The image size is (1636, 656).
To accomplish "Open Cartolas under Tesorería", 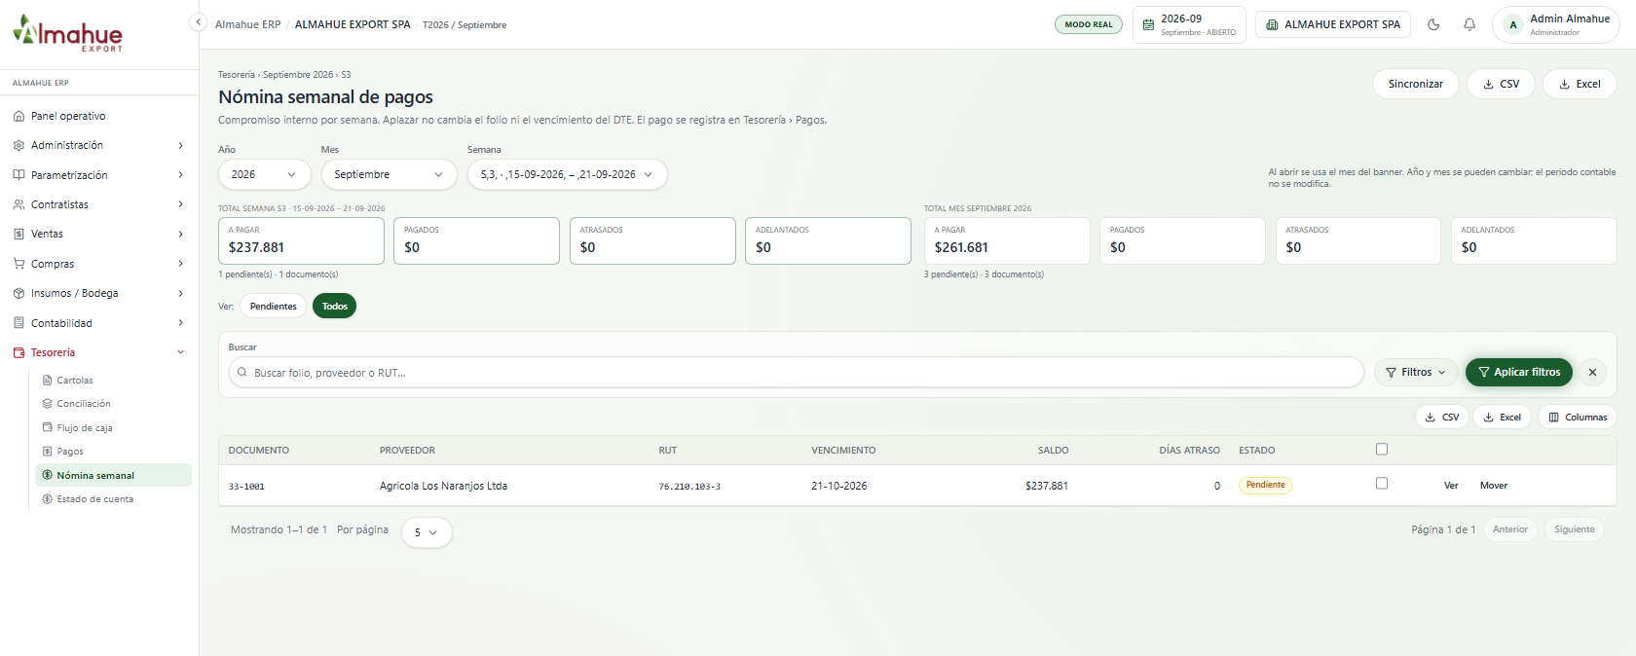I will pyautogui.click(x=113, y=381).
